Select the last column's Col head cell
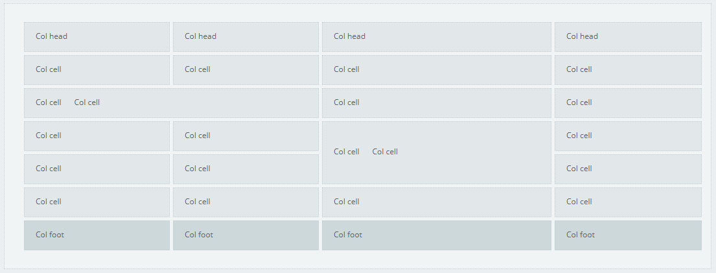 [x=627, y=37]
